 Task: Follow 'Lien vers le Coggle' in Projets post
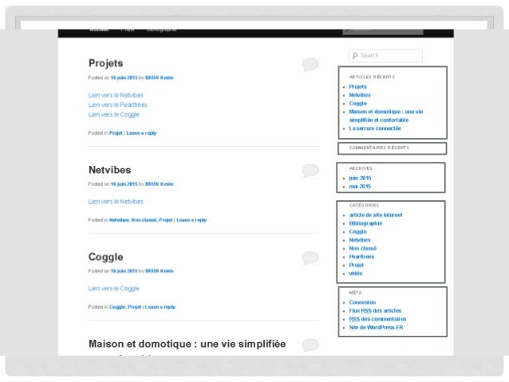click(114, 115)
